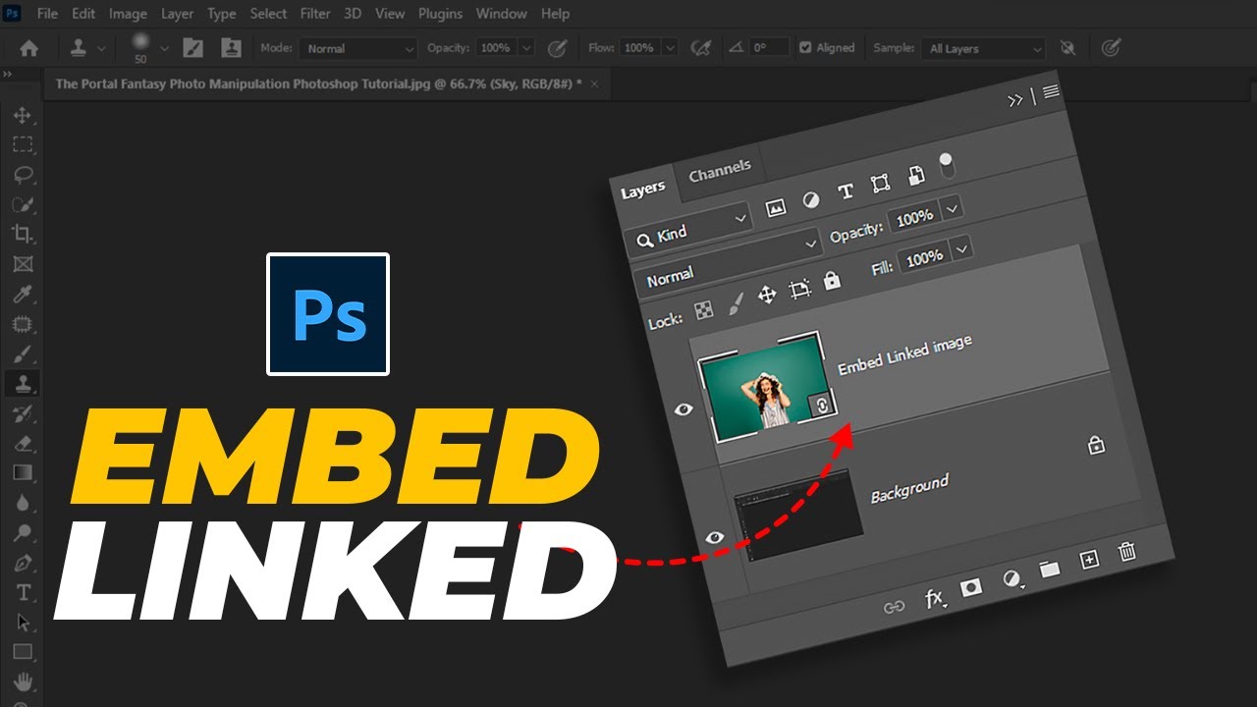1257x707 pixels.
Task: Select the Brush tool in the toolbar
Action: pos(22,353)
